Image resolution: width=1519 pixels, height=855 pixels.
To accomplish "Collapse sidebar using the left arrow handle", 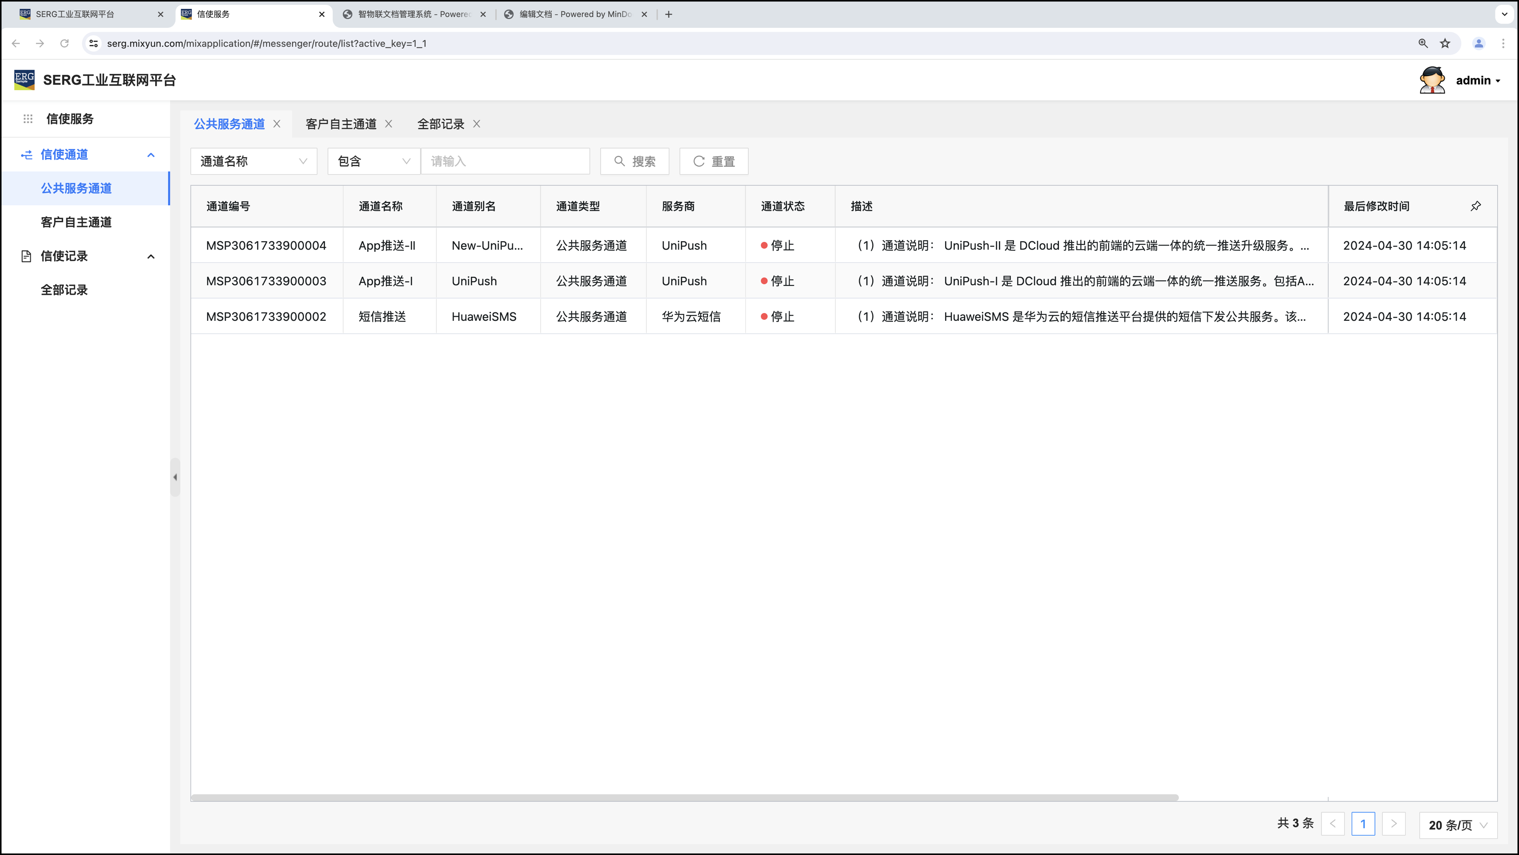I will pyautogui.click(x=175, y=477).
